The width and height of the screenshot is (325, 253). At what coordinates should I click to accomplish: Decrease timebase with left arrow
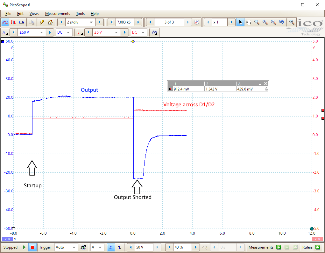[61, 22]
